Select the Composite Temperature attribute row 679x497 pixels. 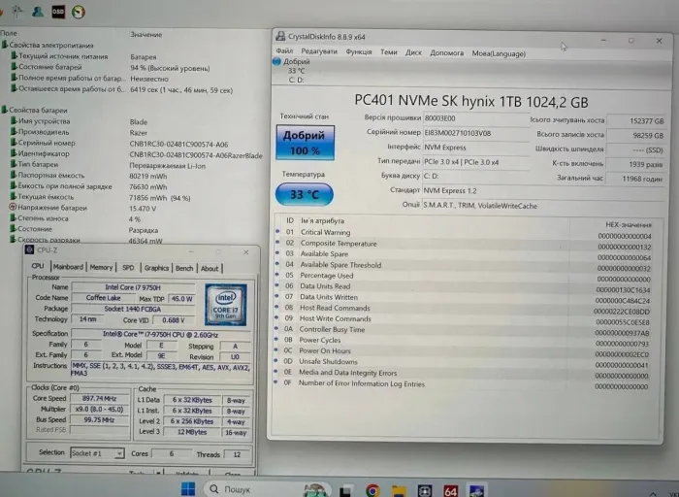pos(339,244)
